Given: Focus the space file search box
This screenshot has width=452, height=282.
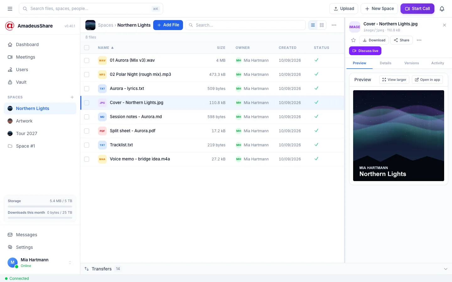Looking at the screenshot, I should (x=246, y=25).
